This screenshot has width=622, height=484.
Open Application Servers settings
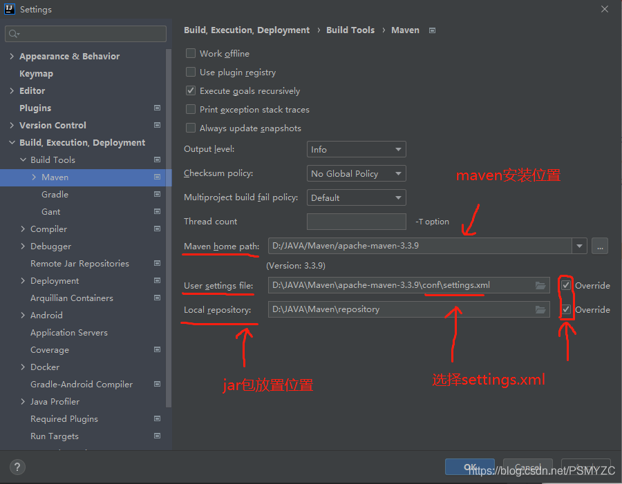click(x=69, y=333)
